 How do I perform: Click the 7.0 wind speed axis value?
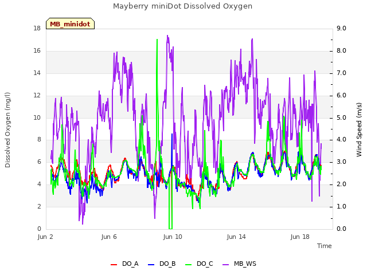(x=341, y=73)
